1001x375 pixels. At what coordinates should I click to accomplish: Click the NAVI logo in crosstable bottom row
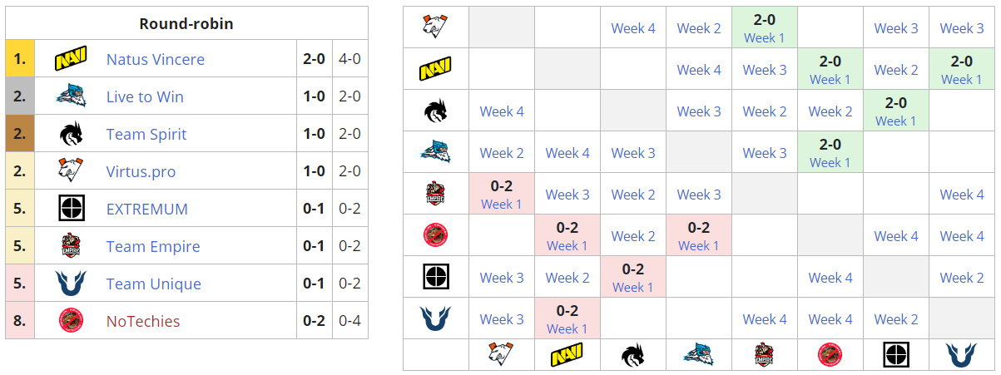(567, 355)
